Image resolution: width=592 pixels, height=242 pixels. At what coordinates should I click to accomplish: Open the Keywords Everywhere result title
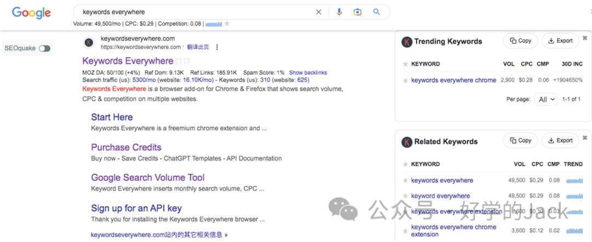click(x=128, y=61)
